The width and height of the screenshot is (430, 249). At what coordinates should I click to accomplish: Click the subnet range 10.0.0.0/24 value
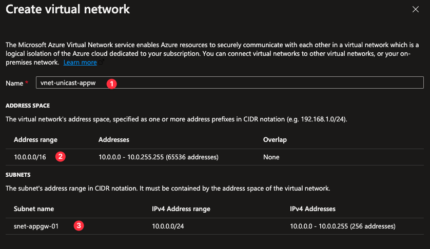click(x=169, y=226)
